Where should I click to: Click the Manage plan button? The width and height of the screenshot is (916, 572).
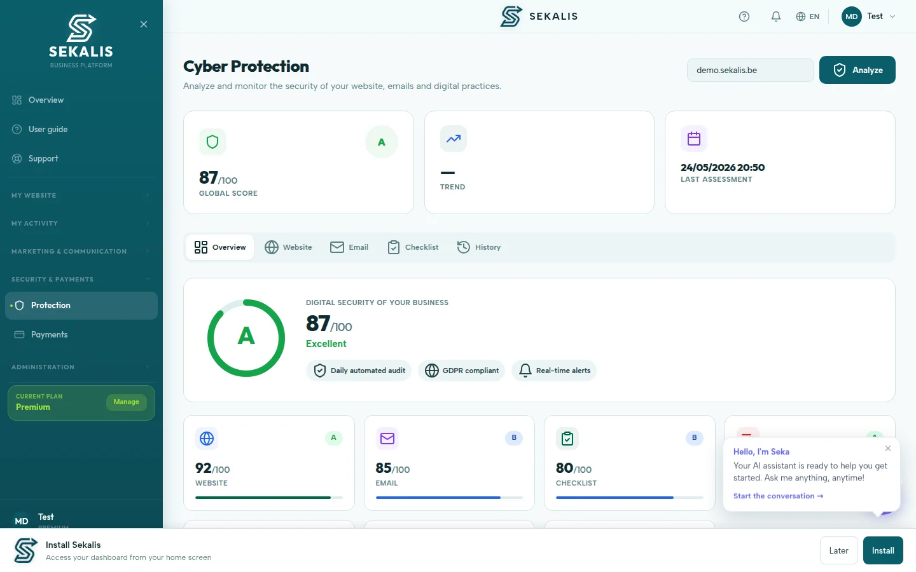pyautogui.click(x=127, y=402)
